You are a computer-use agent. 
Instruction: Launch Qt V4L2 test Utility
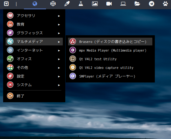(110, 59)
